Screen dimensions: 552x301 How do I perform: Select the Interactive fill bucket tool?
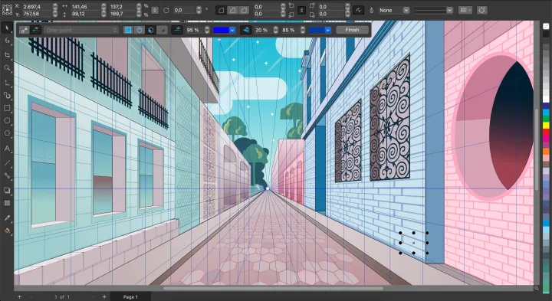7,231
